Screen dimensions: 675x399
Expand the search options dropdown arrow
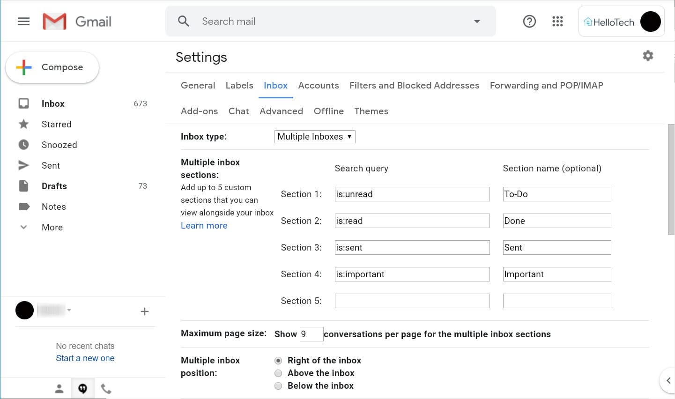(477, 21)
